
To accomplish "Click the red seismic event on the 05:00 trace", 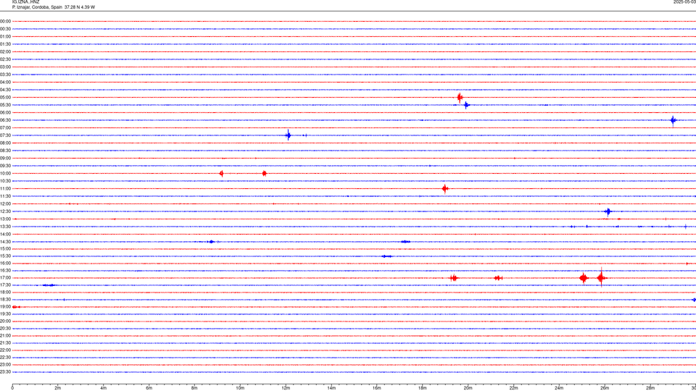I will [460, 98].
